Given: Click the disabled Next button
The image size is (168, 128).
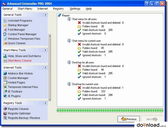Looking at the screenshot, I should click(x=152, y=119).
